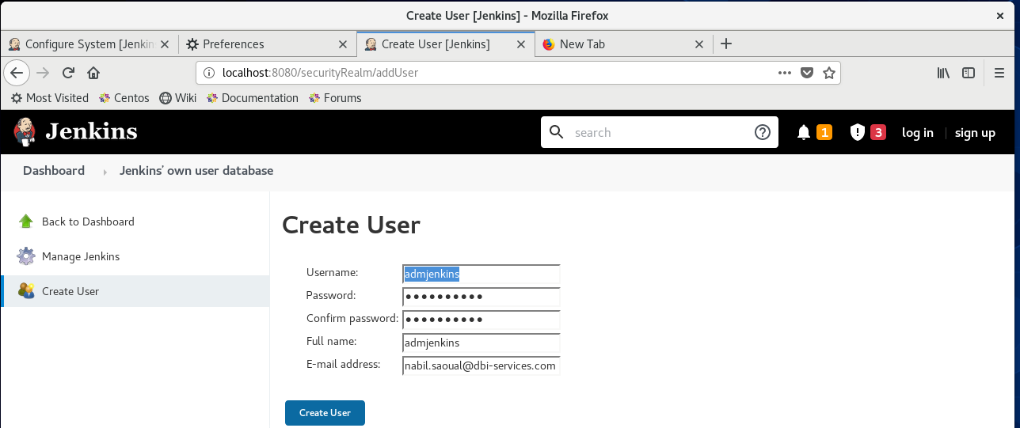Select the Create User [Jenkins] tab
The height and width of the screenshot is (428, 1020).
click(446, 44)
